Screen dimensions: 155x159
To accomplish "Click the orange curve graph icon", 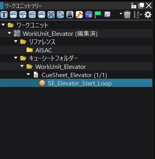I will pyautogui.click(x=79, y=15).
